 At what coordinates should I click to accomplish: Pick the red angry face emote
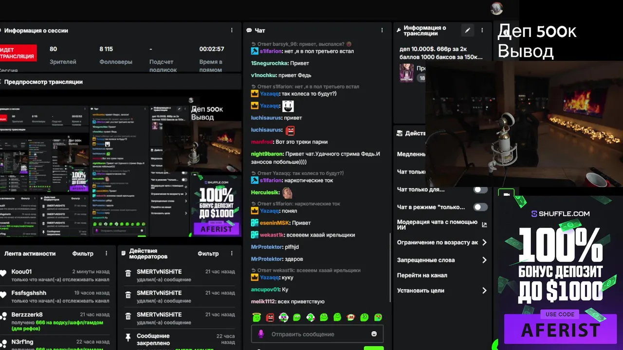270,317
